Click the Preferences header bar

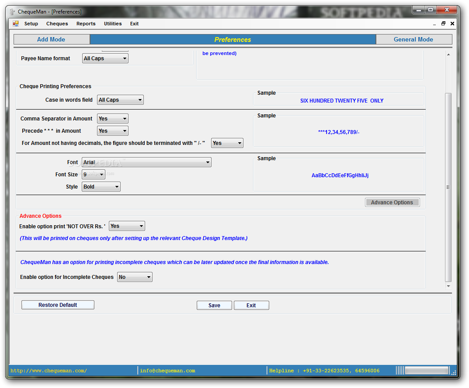point(233,39)
